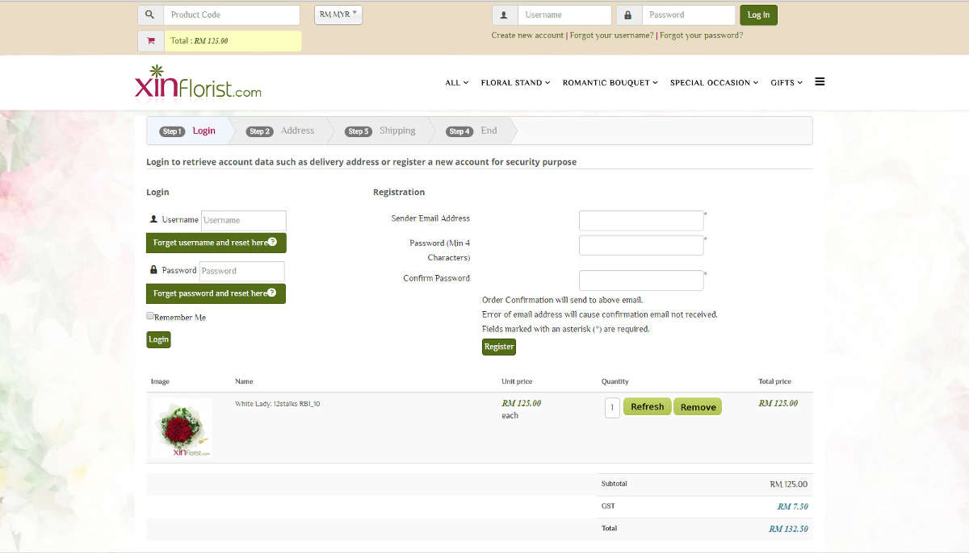Click the padlock icon beside top Password field
Viewport: 969px width, 553px height.
[x=628, y=15]
